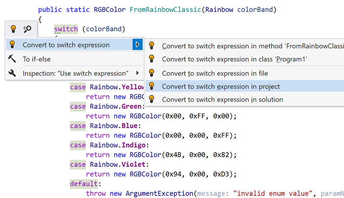Click the hammer icon beside To if-else
Screen dimensions: 344x198
(x=12, y=59)
